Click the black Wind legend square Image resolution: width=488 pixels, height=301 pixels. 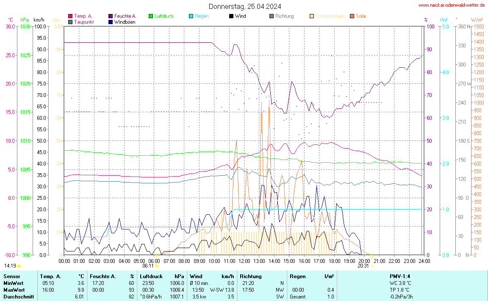pos(231,16)
